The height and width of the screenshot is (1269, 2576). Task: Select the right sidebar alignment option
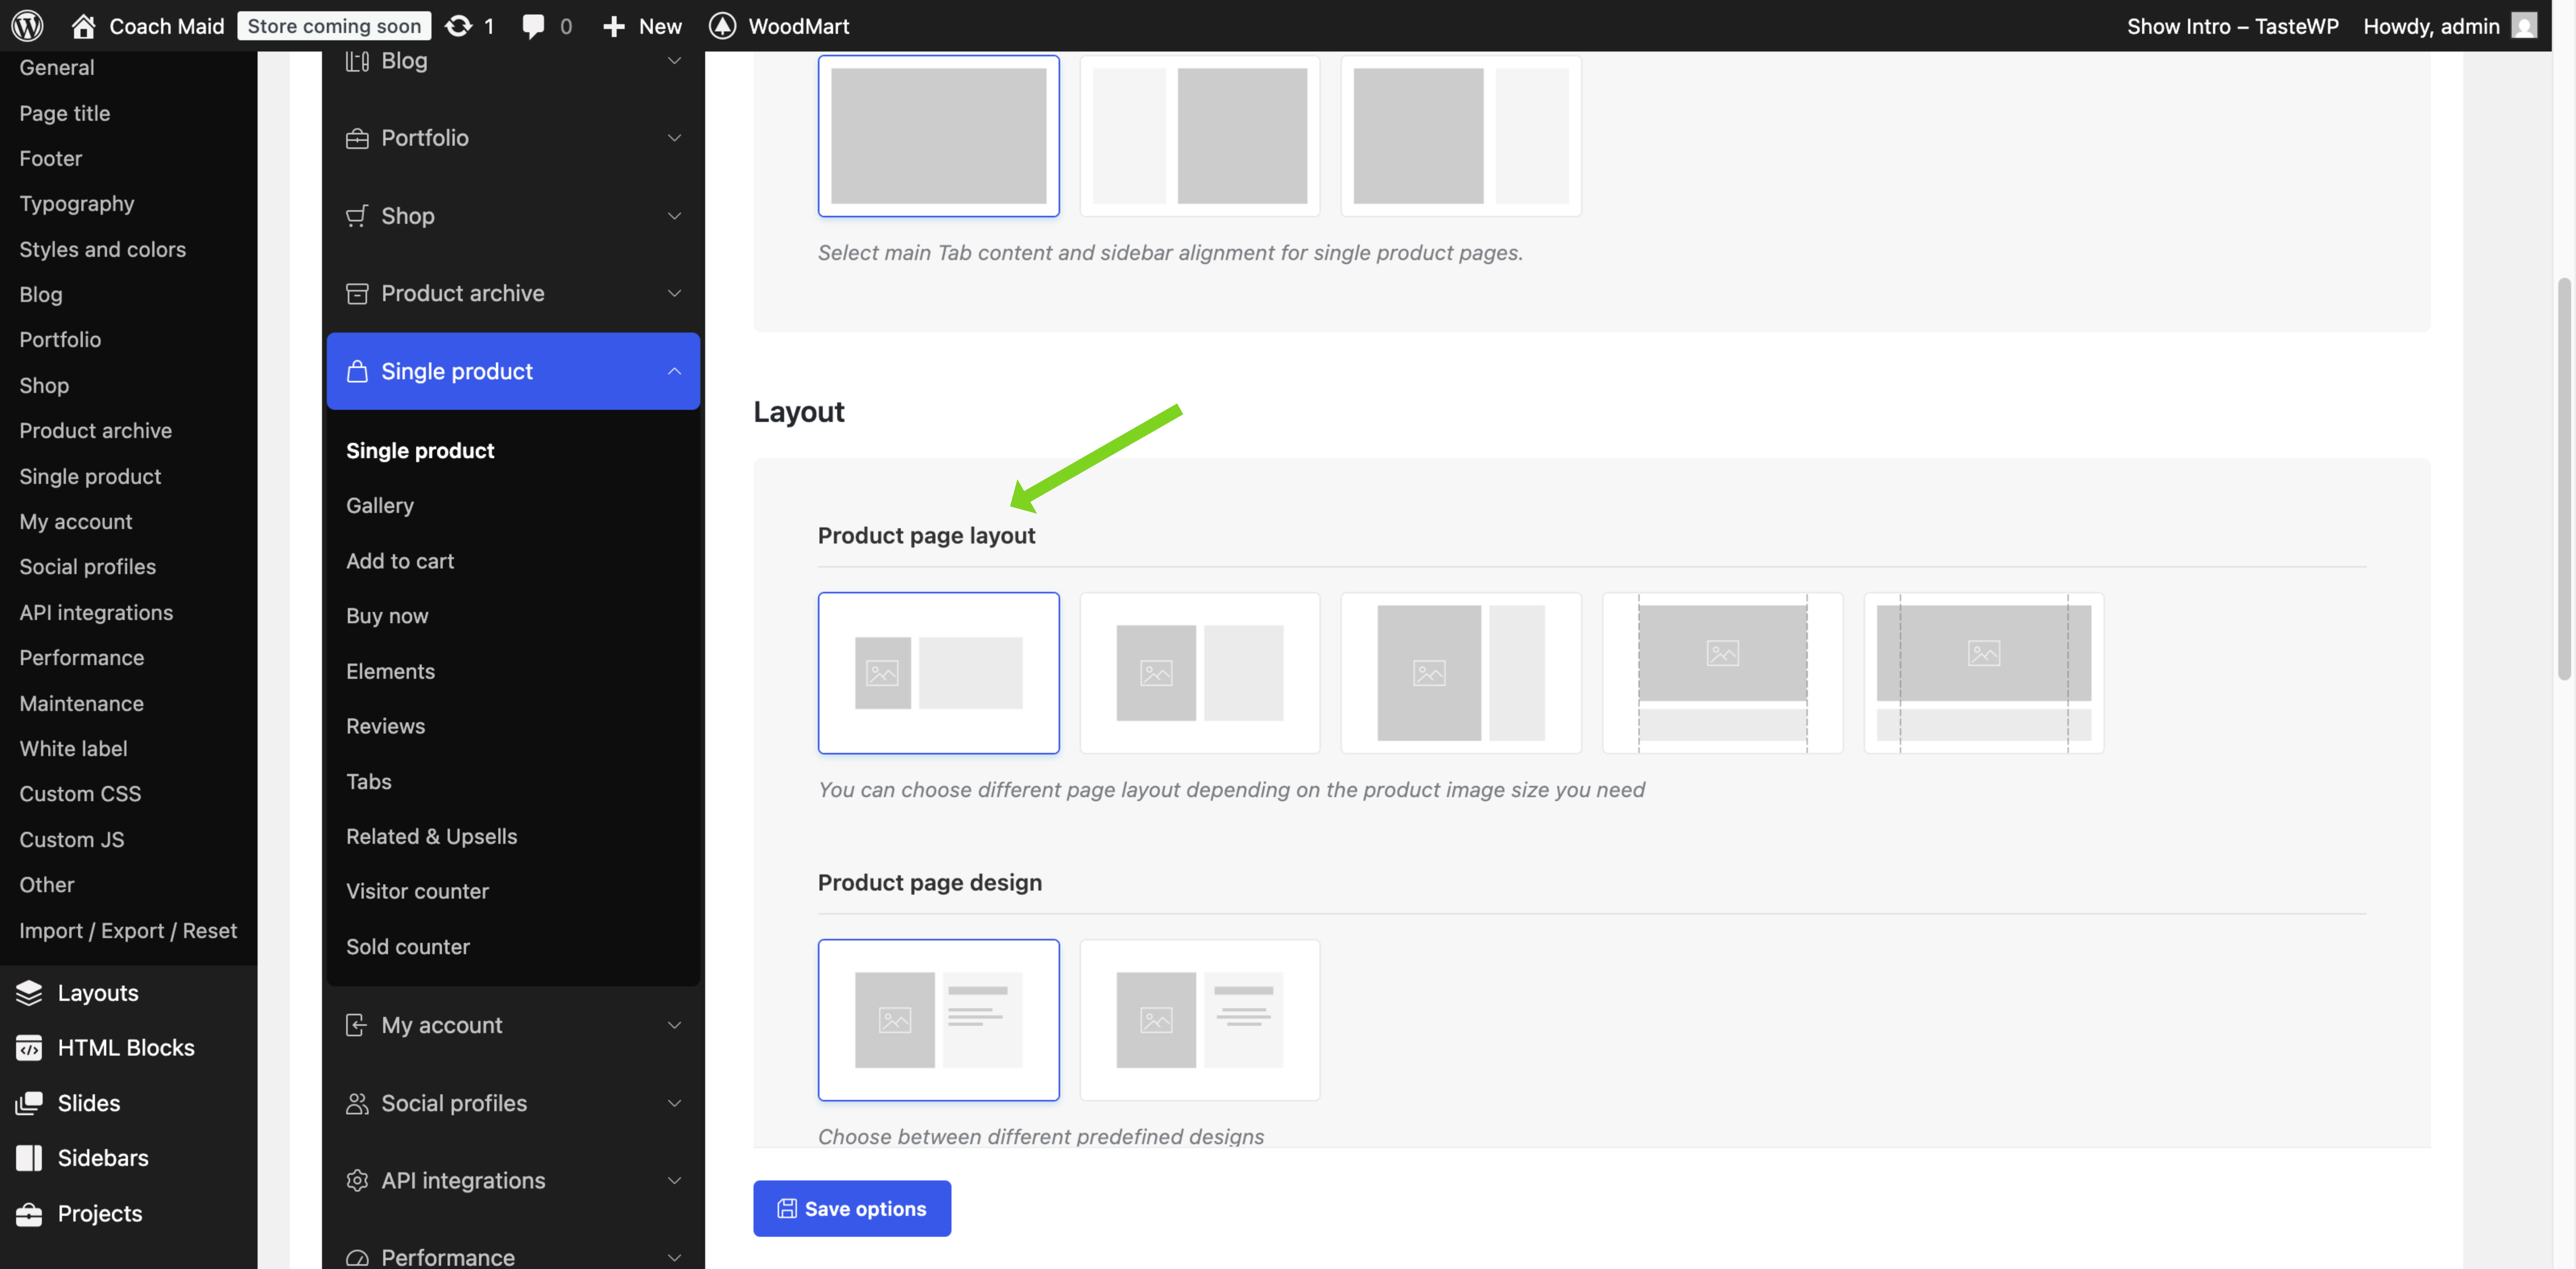(x=1461, y=136)
